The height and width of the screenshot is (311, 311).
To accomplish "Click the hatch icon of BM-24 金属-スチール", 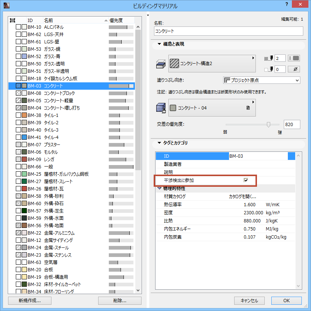I will (18, 247).
